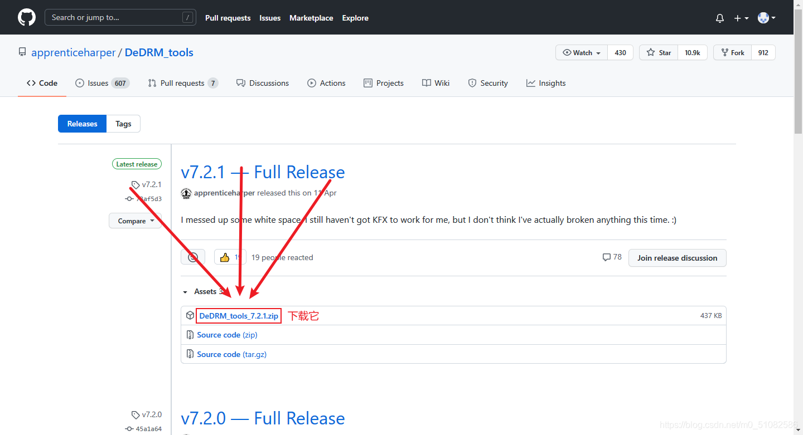803x435 pixels.
Task: View the 10.9k stargazers count
Action: [693, 52]
